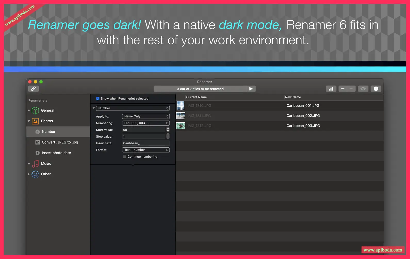Open the Number renamerlet type dropdown
Image resolution: width=410 pixels, height=259 pixels.
(x=133, y=108)
